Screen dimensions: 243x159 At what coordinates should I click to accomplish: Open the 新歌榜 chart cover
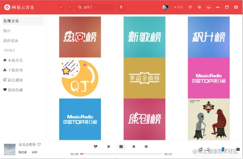pos(144,37)
